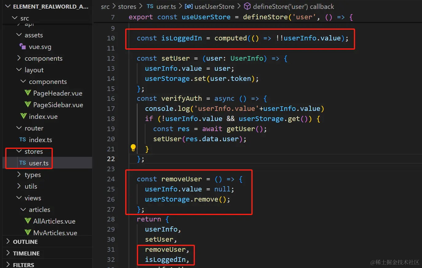
Task: Click the TS icon in the breadcrumb user.ts
Action: [150, 6]
